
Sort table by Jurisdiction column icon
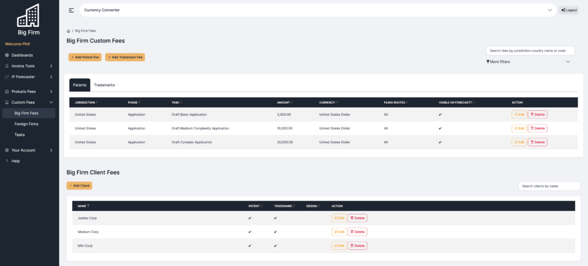click(x=97, y=102)
